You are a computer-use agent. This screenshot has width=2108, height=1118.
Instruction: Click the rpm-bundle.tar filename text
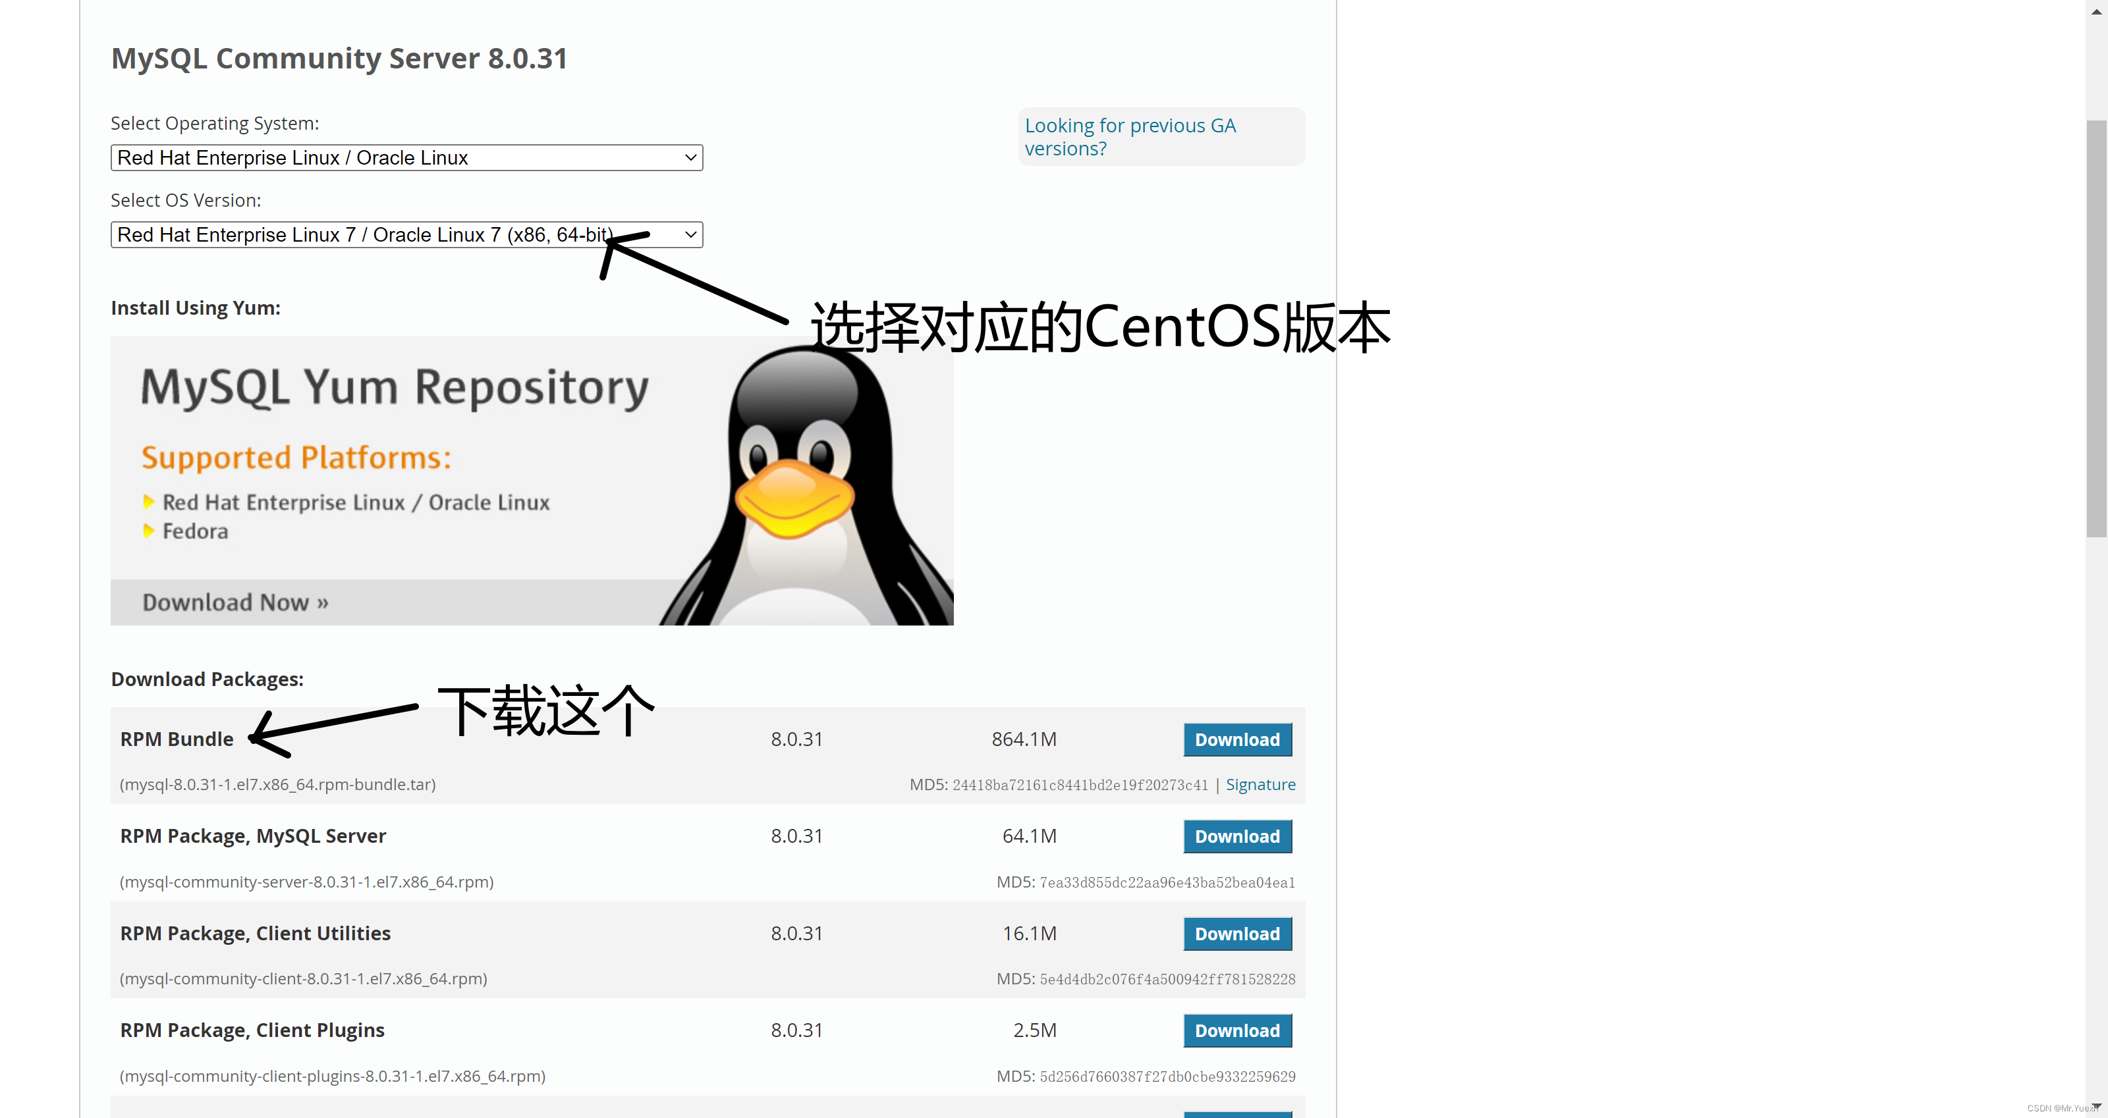(x=277, y=784)
